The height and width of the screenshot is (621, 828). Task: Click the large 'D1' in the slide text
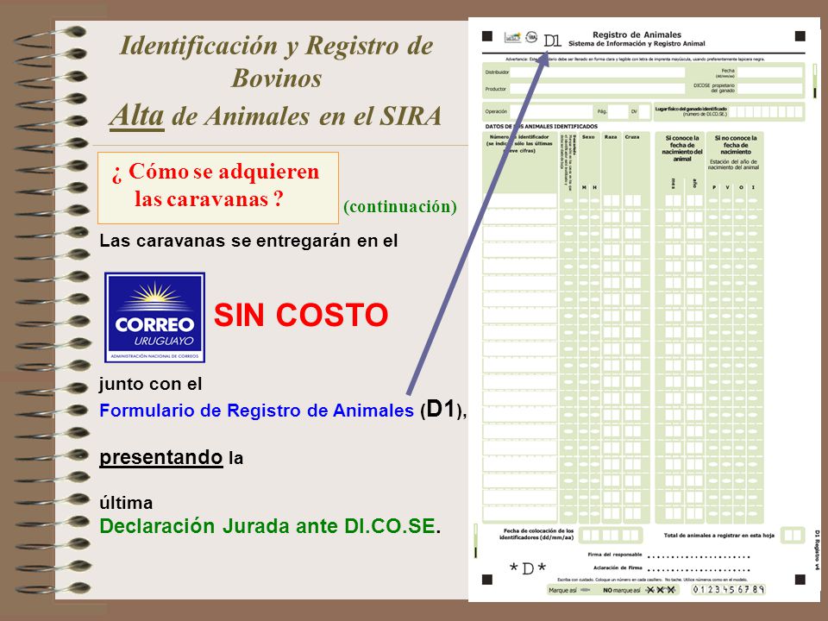pyautogui.click(x=441, y=408)
